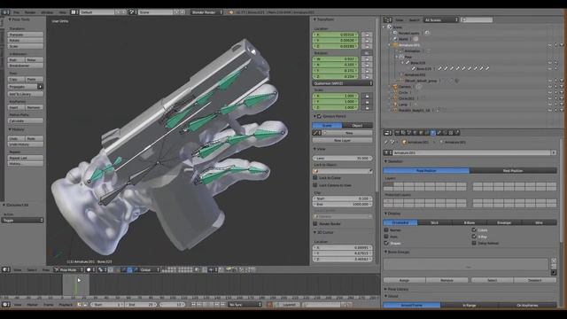Disable the X-Ray display checkbox

474,237
